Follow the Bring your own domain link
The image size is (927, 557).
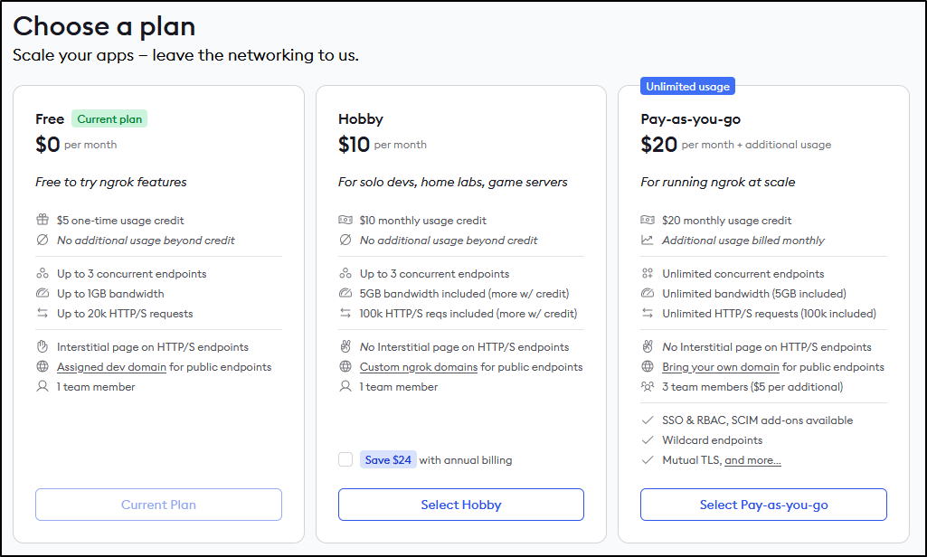click(720, 367)
